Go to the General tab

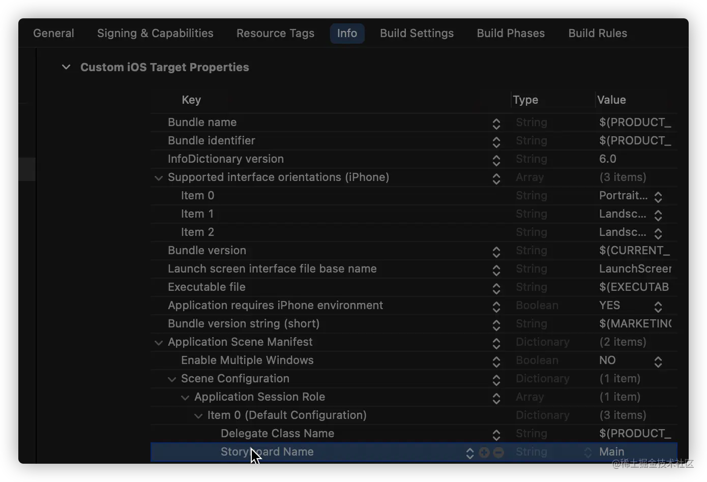[x=53, y=34]
